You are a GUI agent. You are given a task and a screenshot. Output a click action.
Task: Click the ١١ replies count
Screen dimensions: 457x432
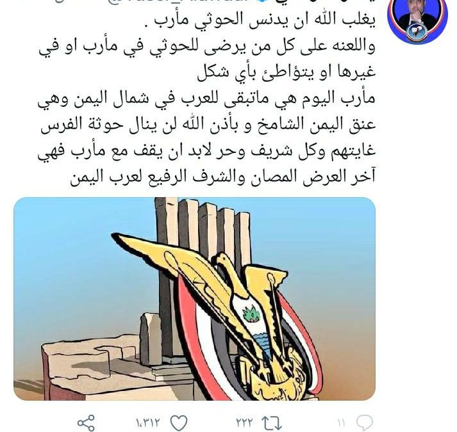click(341, 422)
